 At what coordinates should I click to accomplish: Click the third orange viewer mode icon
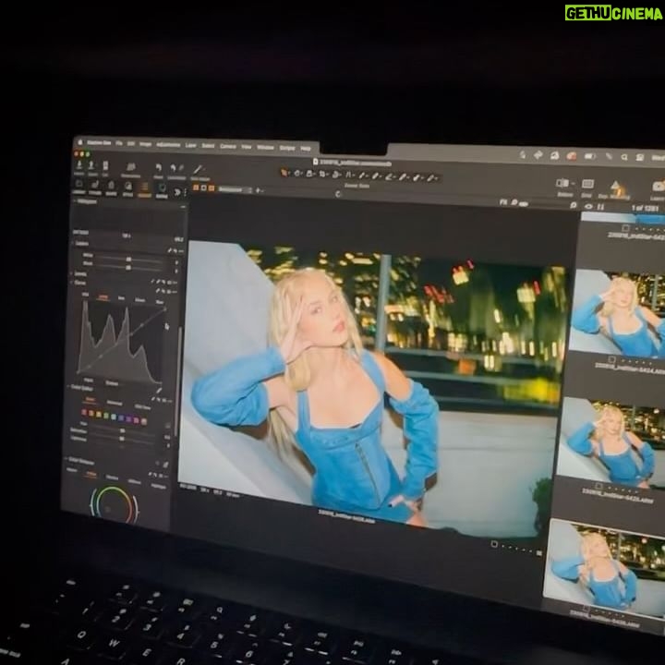tap(212, 188)
